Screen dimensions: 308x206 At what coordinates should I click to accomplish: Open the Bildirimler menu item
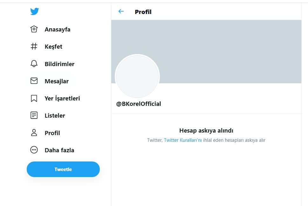point(59,64)
